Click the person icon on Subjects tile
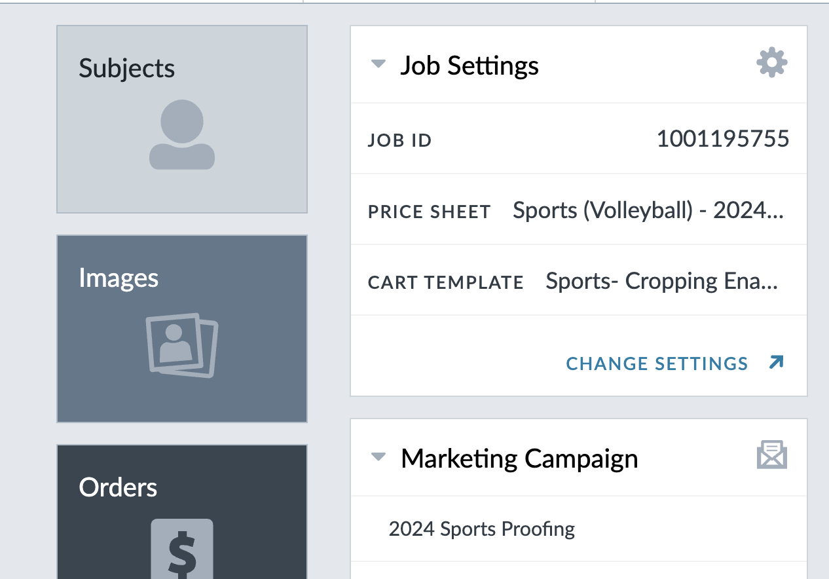 182,135
